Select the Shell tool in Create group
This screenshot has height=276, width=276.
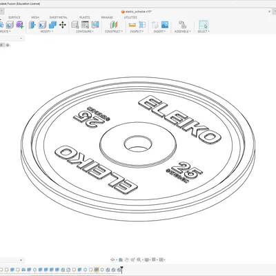tap(10, 25)
